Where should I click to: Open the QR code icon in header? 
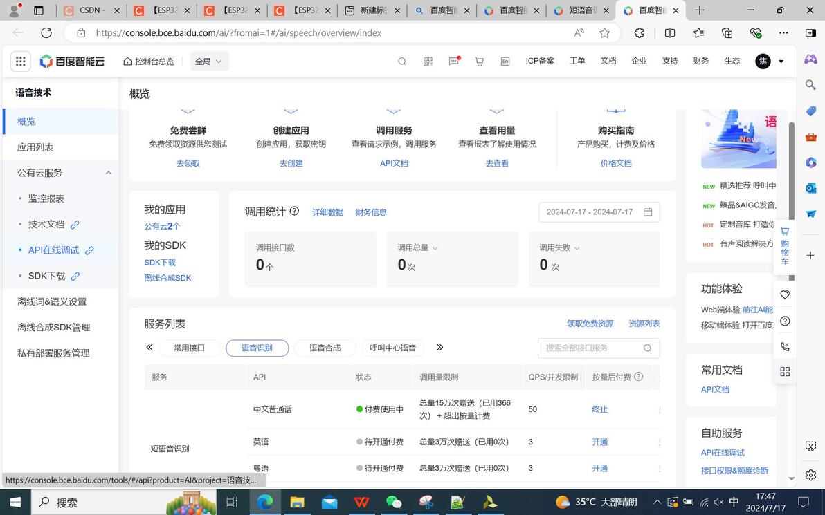click(428, 62)
